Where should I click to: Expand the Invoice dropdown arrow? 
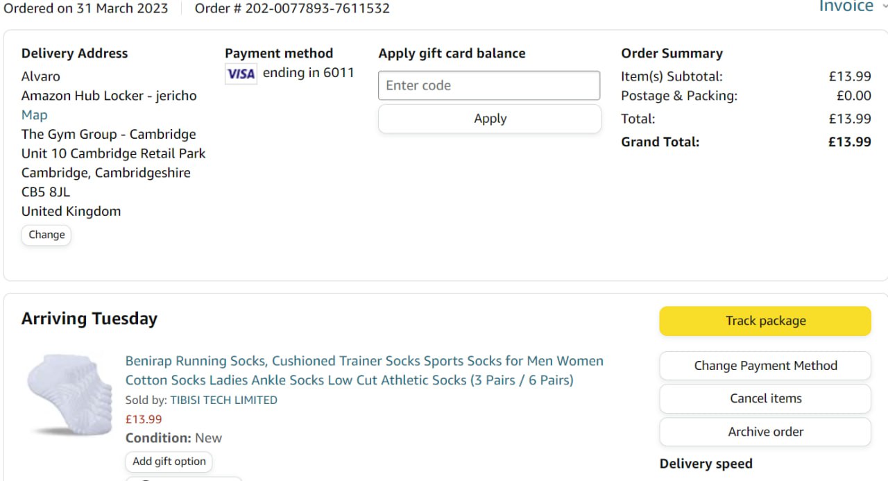pos(884,7)
